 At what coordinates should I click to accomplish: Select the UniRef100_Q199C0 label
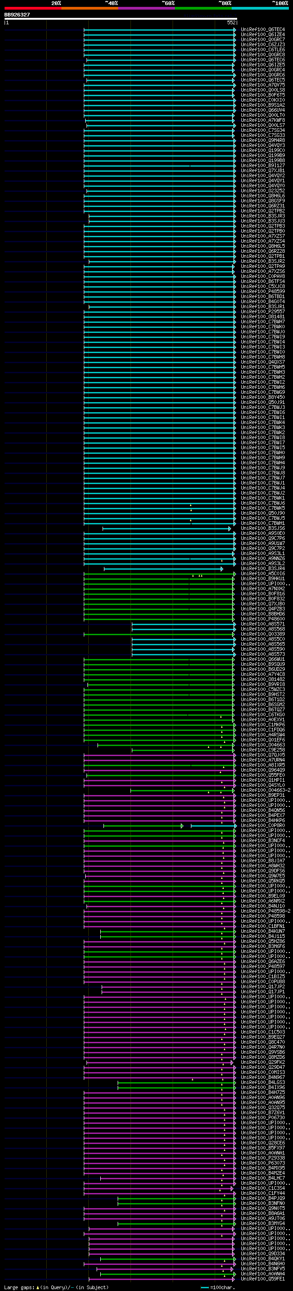pos(263,150)
